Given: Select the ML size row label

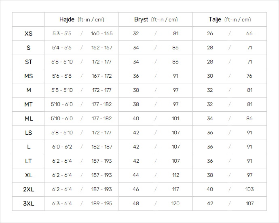Looking at the screenshot, I should pos(28,119).
